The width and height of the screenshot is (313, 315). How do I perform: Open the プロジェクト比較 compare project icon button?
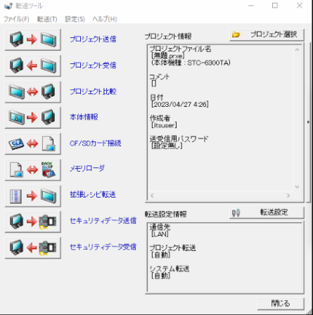tap(33, 91)
